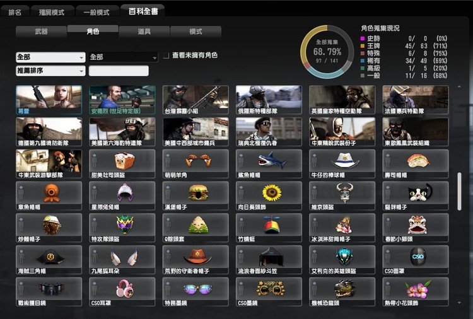Pick the 荒野的守衛者帽子 ranger hat

coord(196,260)
